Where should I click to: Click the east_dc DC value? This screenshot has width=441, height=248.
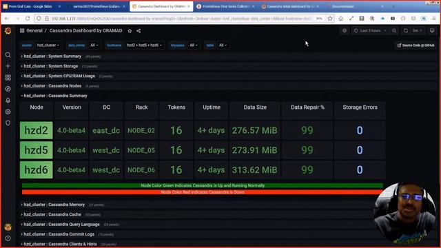(106, 131)
